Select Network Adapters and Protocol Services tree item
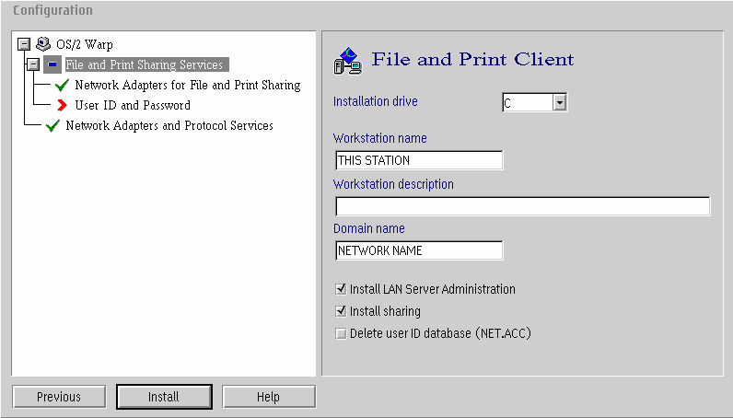 169,125
